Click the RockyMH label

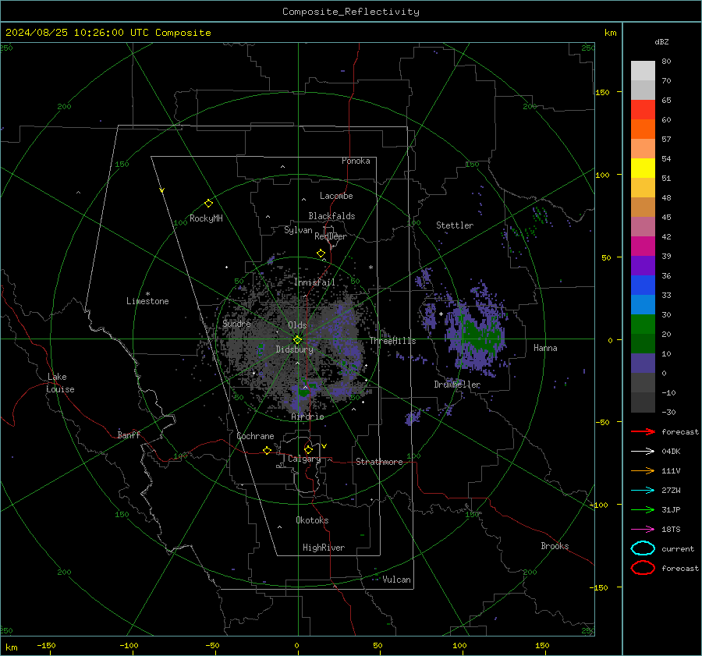click(x=206, y=218)
